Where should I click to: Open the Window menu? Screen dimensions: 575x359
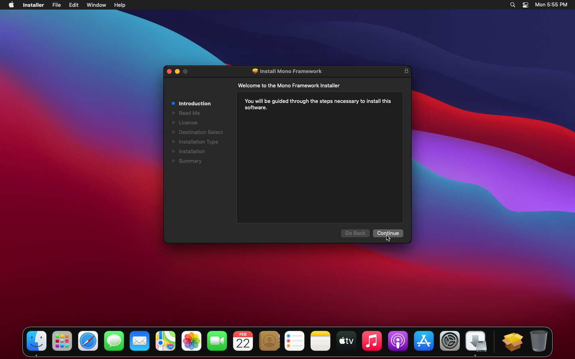(96, 5)
